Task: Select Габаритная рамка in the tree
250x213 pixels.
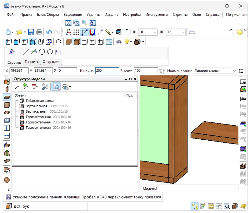Action: pyautogui.click(x=40, y=101)
